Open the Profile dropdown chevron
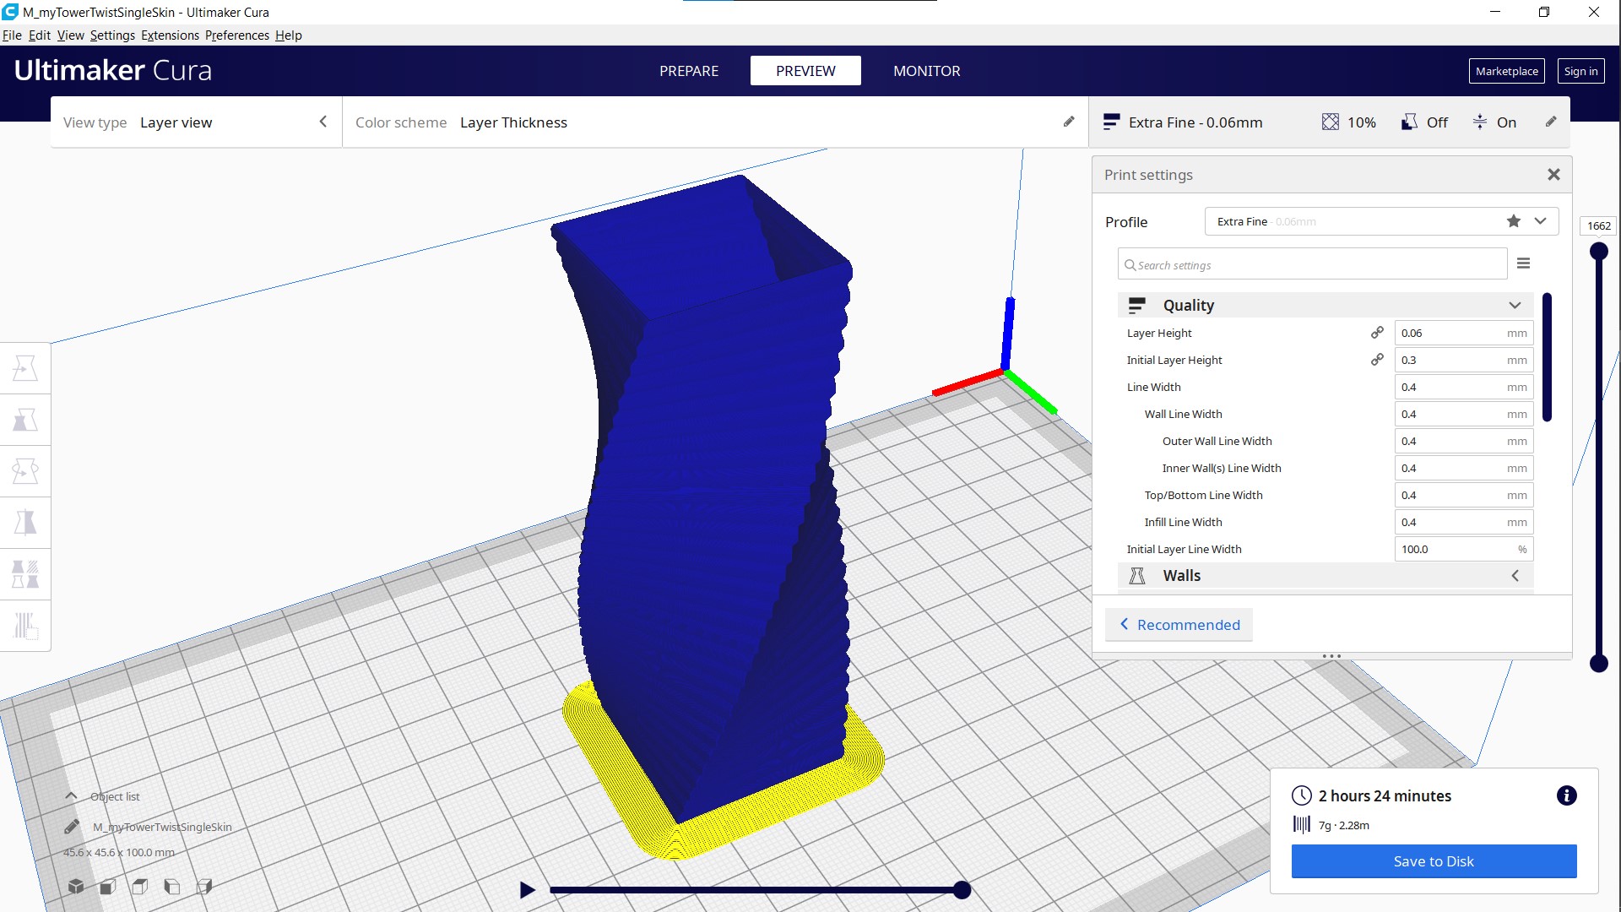 point(1541,221)
